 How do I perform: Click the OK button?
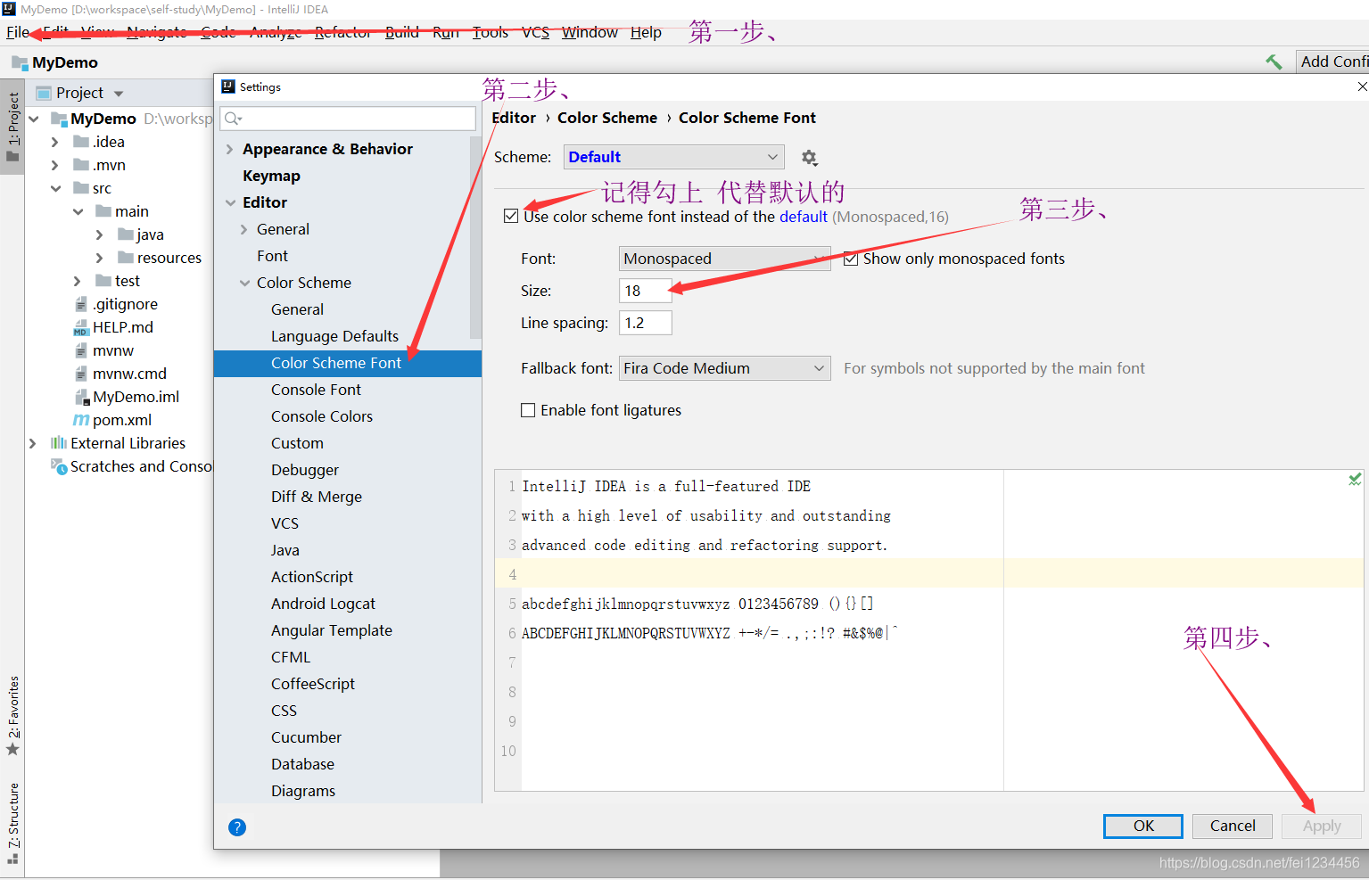coord(1143,826)
